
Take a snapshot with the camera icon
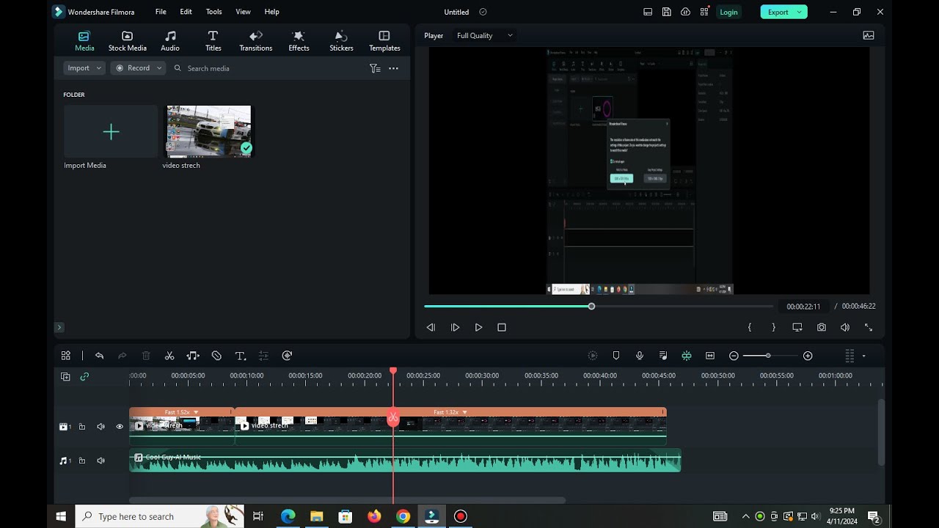coord(822,328)
